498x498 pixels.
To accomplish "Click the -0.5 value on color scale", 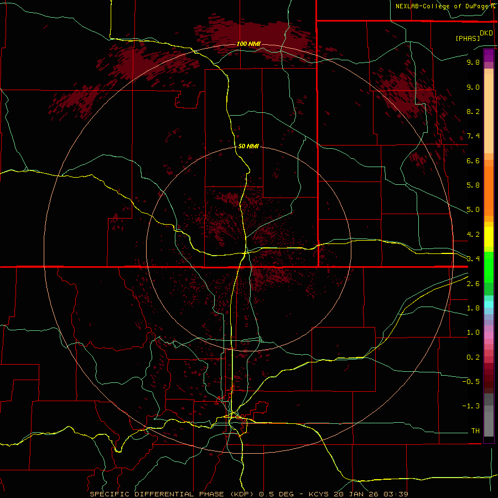I will tap(471, 382).
